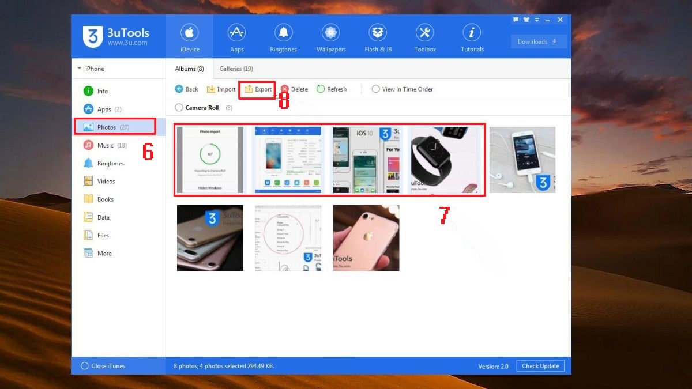This screenshot has height=389, width=692.
Task: Click the Check Update button
Action: click(540, 366)
